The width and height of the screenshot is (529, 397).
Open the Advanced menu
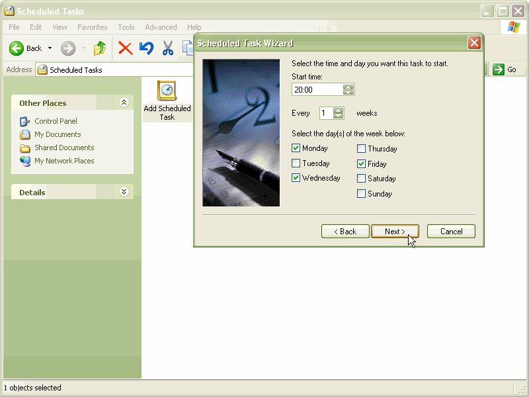161,27
